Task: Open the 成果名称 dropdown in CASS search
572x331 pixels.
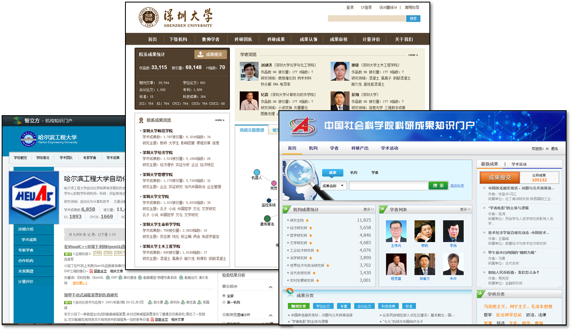Action: pyautogui.click(x=333, y=186)
